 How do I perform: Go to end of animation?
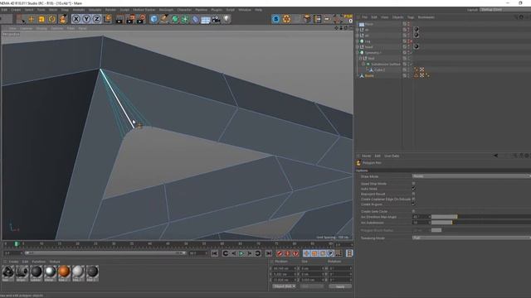pos(269,253)
